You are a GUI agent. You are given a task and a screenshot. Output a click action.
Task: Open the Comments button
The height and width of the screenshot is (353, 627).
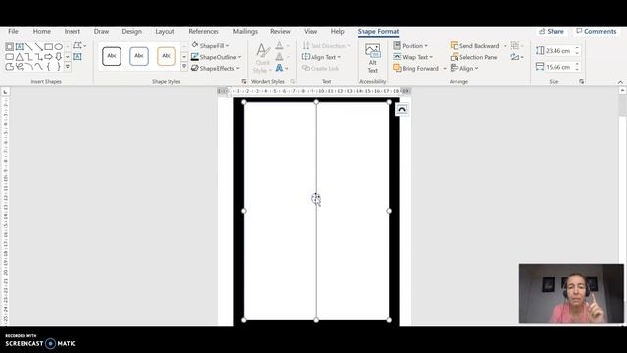click(x=597, y=31)
